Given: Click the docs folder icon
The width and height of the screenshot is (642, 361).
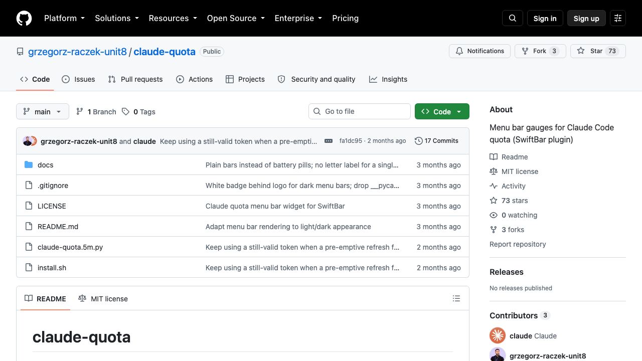Looking at the screenshot, I should (29, 165).
